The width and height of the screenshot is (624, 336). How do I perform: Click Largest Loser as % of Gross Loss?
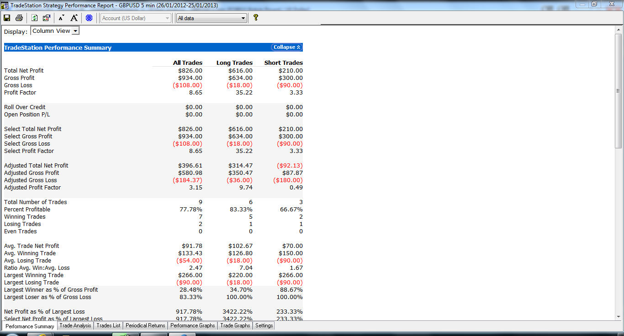tap(48, 297)
